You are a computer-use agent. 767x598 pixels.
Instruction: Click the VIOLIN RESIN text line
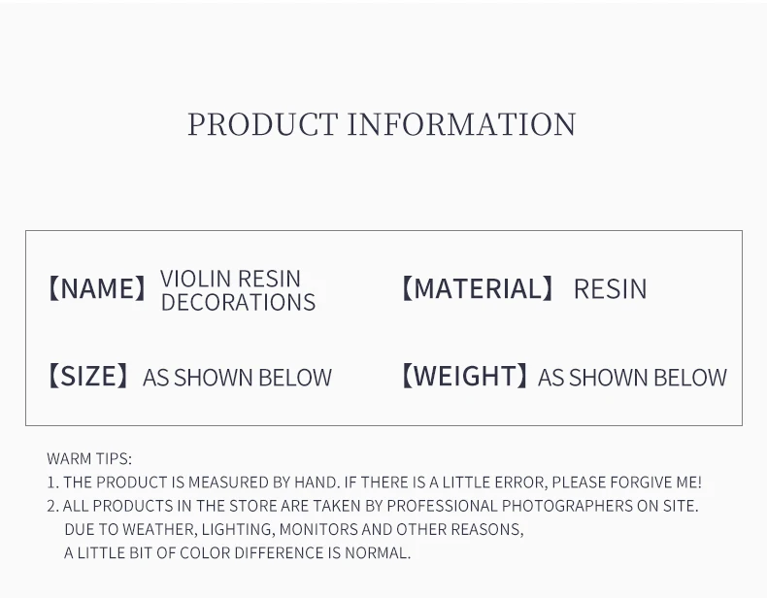tap(230, 279)
